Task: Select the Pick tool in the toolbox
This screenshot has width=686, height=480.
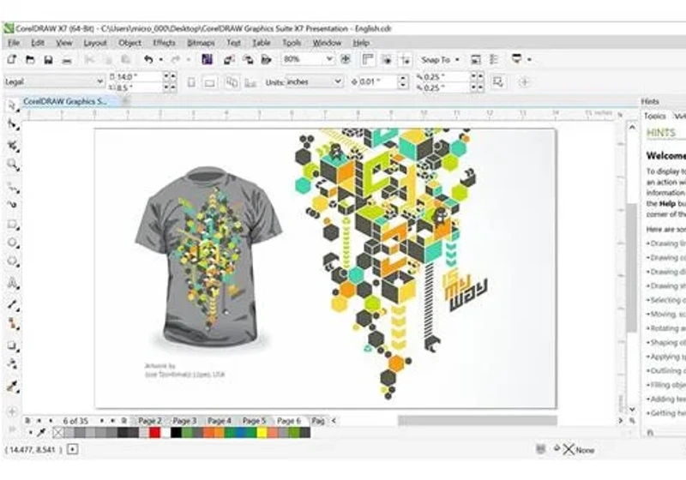Action: coord(12,105)
